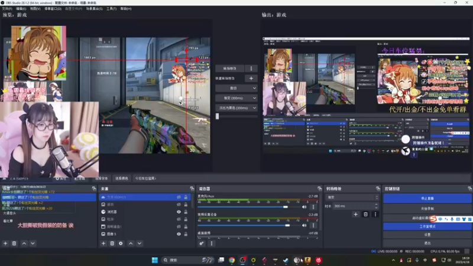Add a new source with the plus icon
The image size is (473, 266).
click(103, 244)
